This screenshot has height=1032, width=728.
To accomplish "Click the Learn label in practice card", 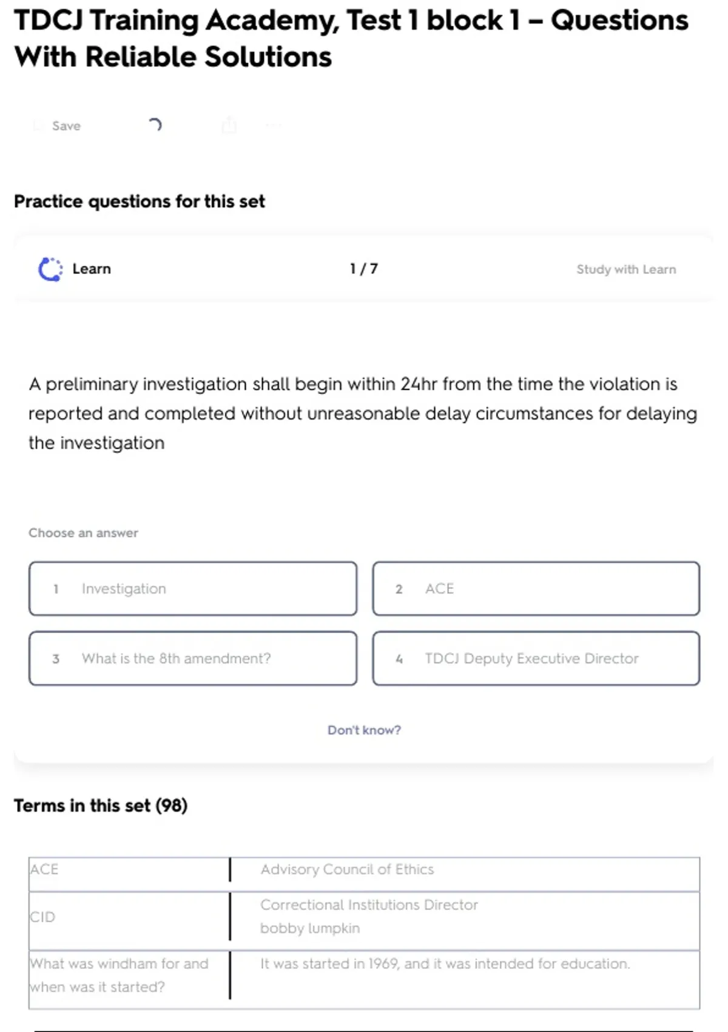I will point(92,269).
